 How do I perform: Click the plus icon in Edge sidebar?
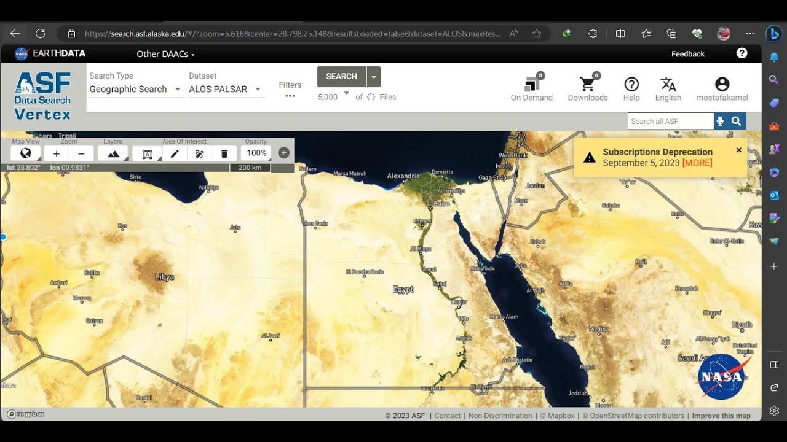[x=774, y=266]
